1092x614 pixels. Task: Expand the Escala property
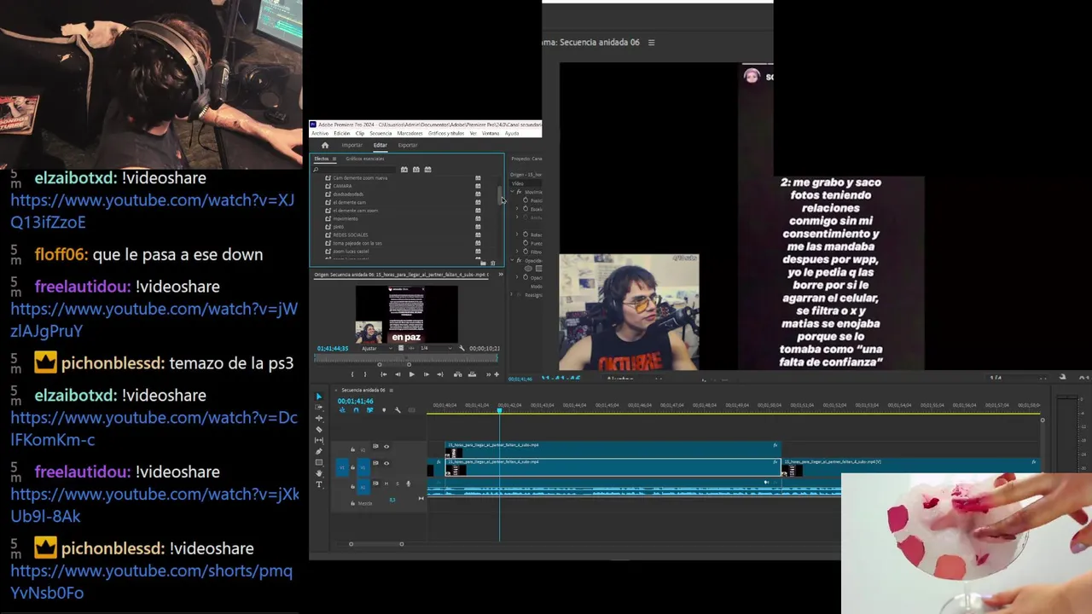click(x=517, y=208)
